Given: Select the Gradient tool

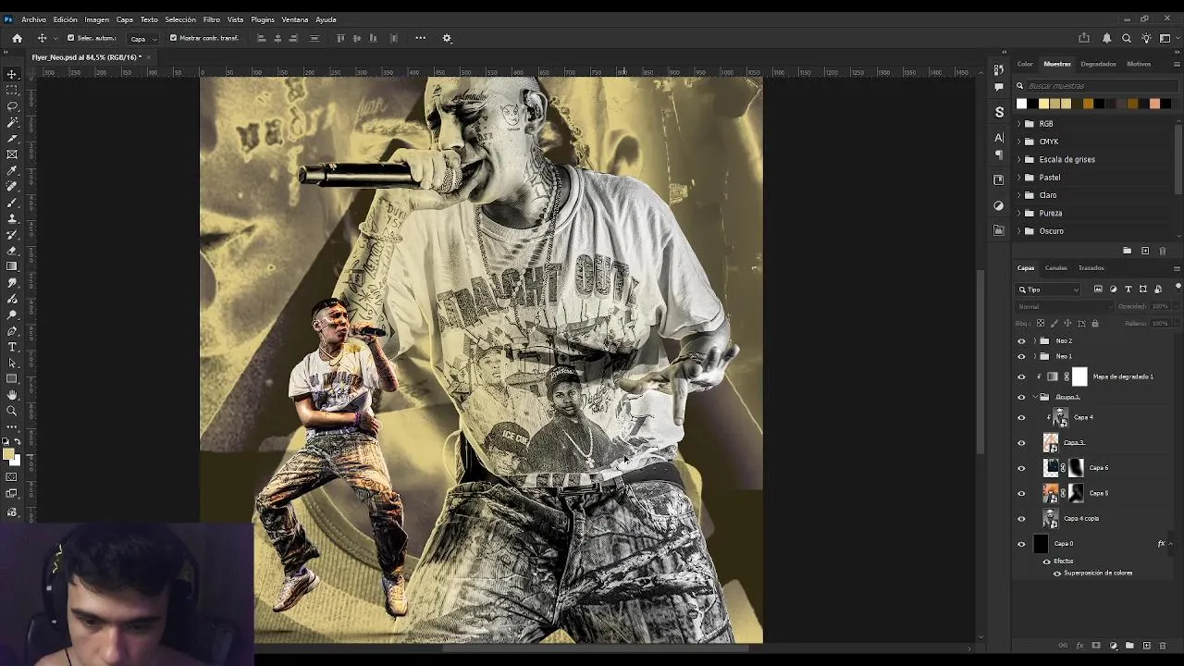Looking at the screenshot, I should click(12, 266).
